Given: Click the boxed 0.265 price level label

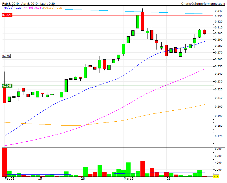Looking at the screenshot, I should tap(6, 56).
